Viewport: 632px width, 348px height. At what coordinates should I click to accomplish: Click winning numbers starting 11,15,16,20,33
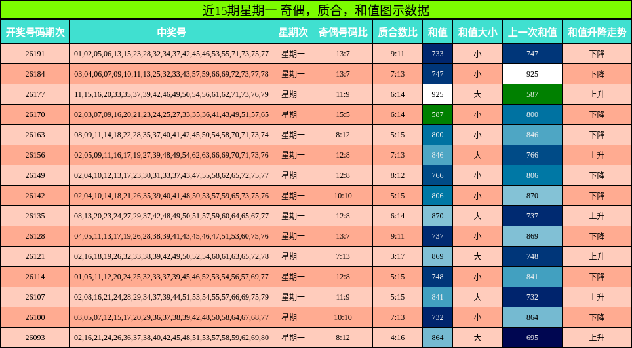[x=171, y=95]
